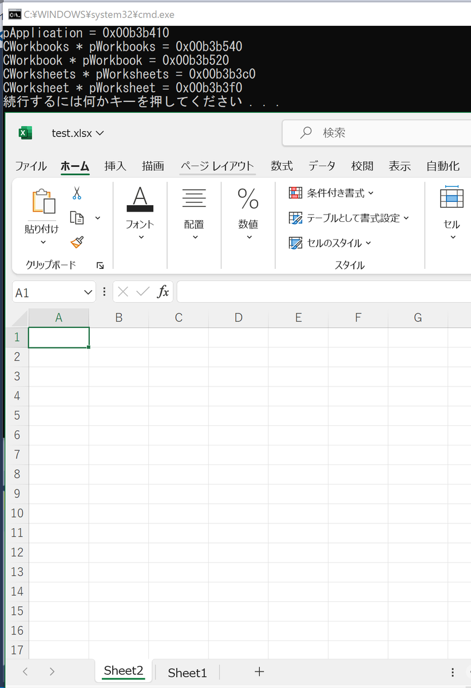Click the Font (フォント) group icon
Viewport: 471px width, 688px height.
[x=140, y=199]
